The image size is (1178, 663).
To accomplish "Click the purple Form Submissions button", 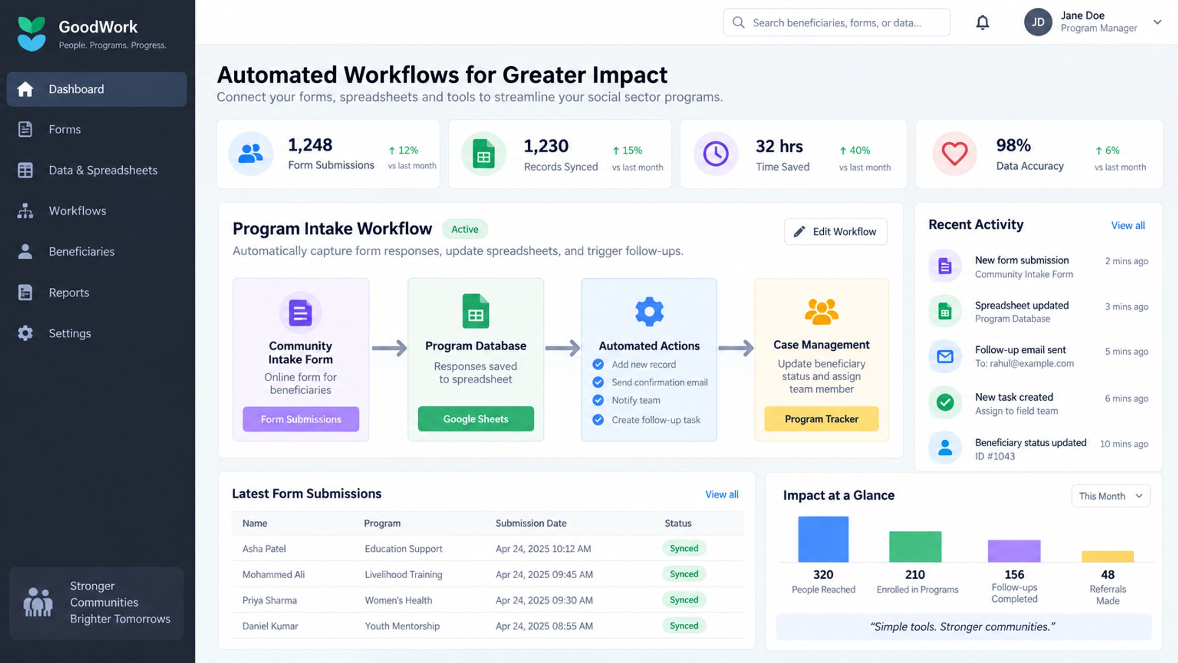I will point(301,419).
